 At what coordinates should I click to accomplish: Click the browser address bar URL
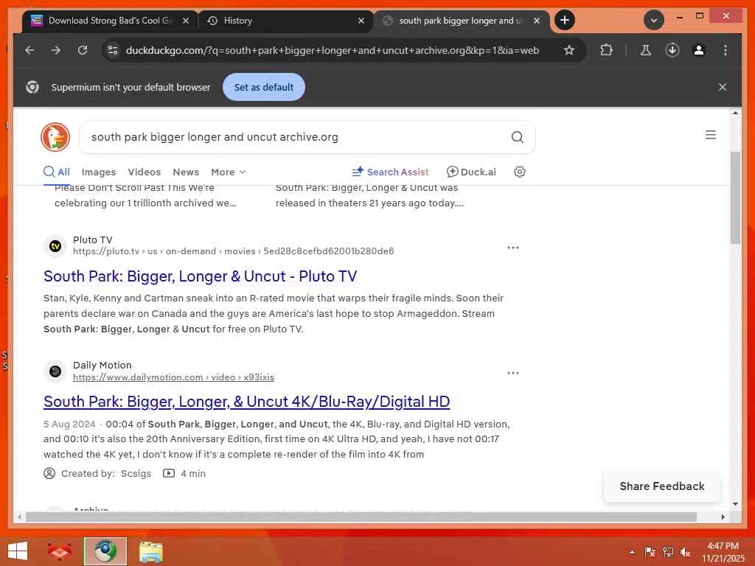click(x=333, y=50)
